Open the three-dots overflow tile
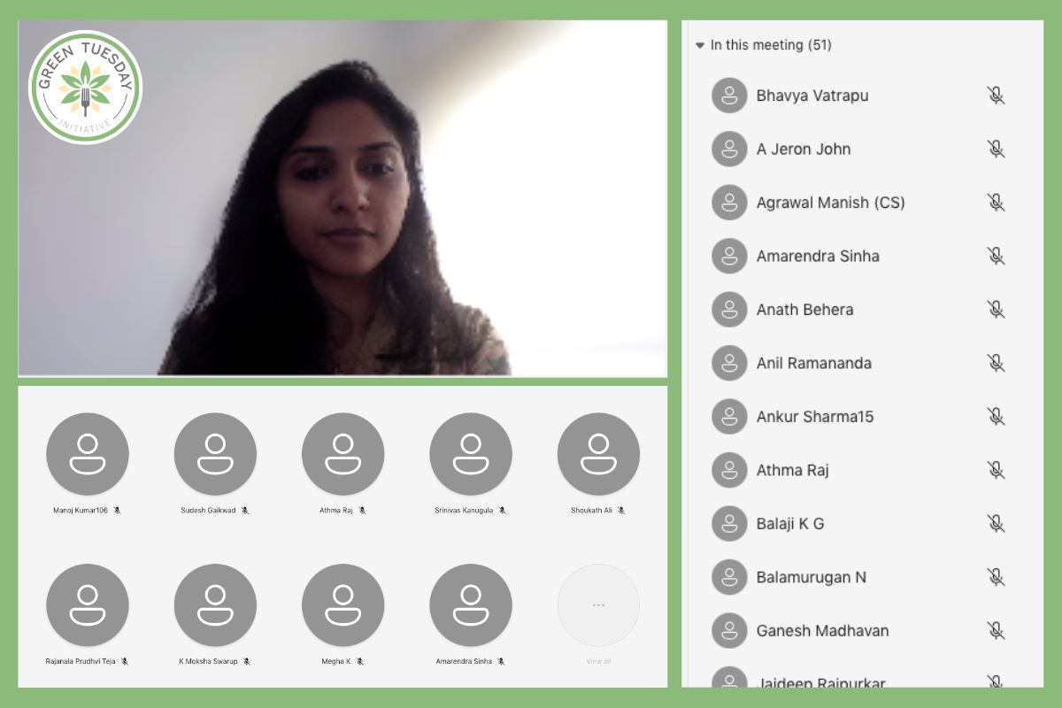This screenshot has width=1062, height=708. point(598,605)
